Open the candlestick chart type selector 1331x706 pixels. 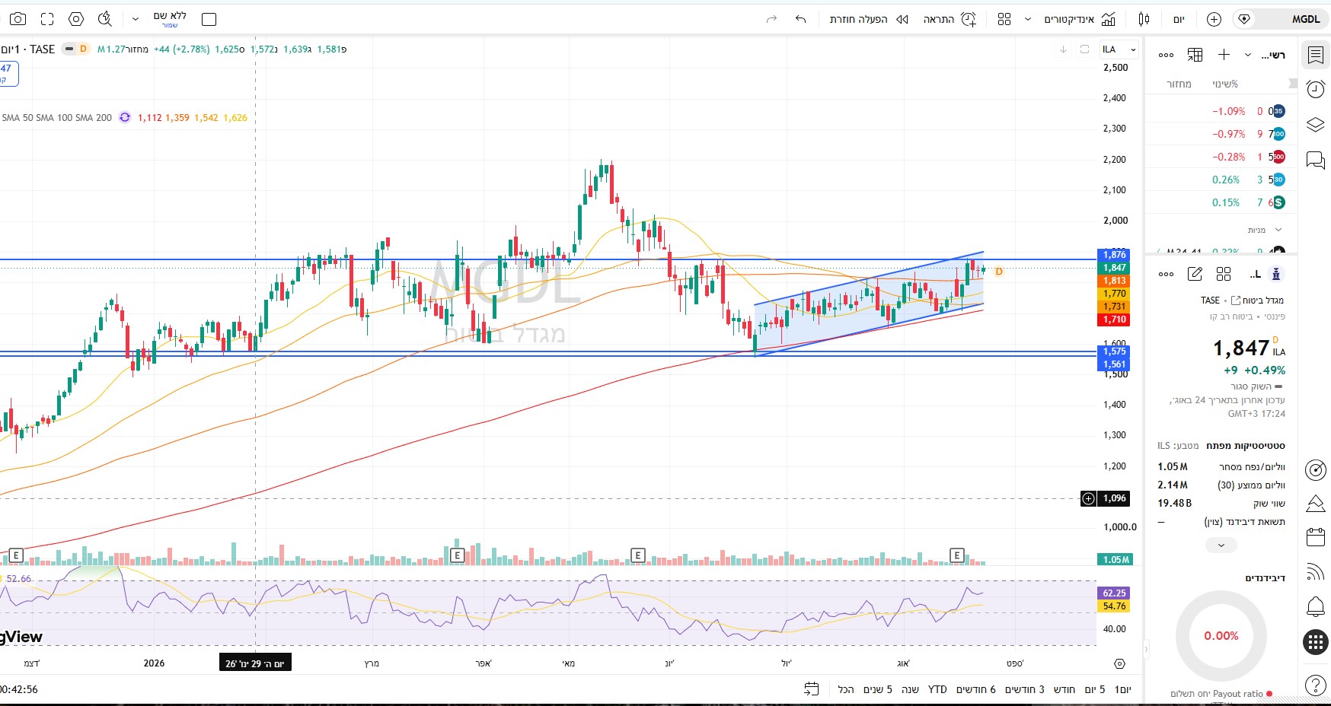coord(1144,19)
